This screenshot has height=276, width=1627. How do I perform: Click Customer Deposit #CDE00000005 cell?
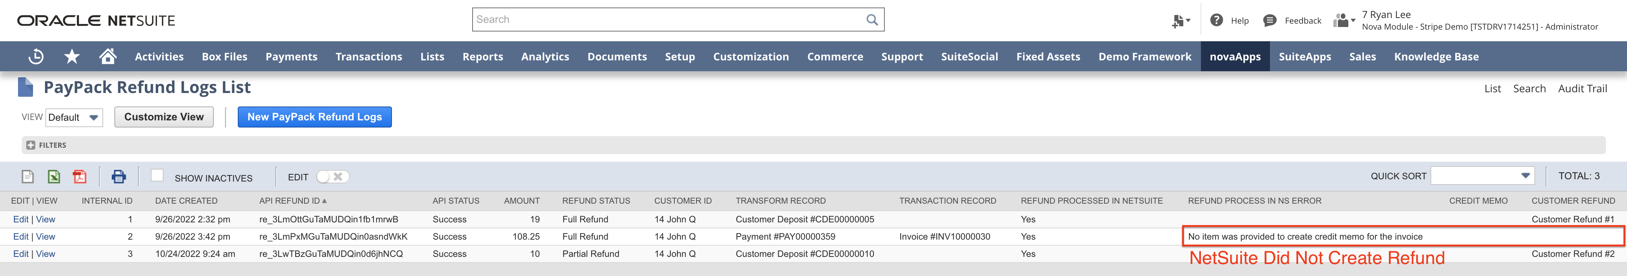click(804, 219)
